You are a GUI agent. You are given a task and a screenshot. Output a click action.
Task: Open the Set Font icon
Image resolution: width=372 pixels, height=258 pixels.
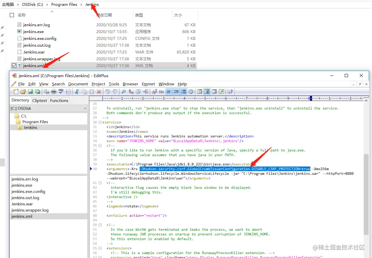(x=154, y=91)
